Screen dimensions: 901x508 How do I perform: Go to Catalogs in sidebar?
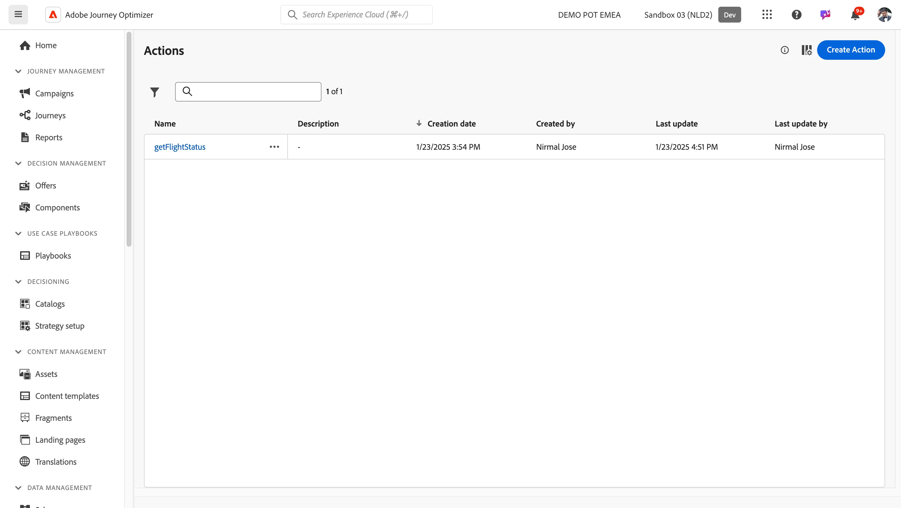[50, 304]
